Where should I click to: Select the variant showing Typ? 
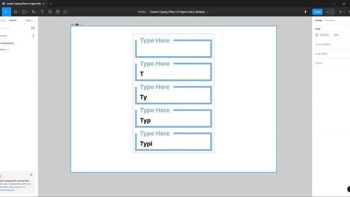click(x=173, y=117)
